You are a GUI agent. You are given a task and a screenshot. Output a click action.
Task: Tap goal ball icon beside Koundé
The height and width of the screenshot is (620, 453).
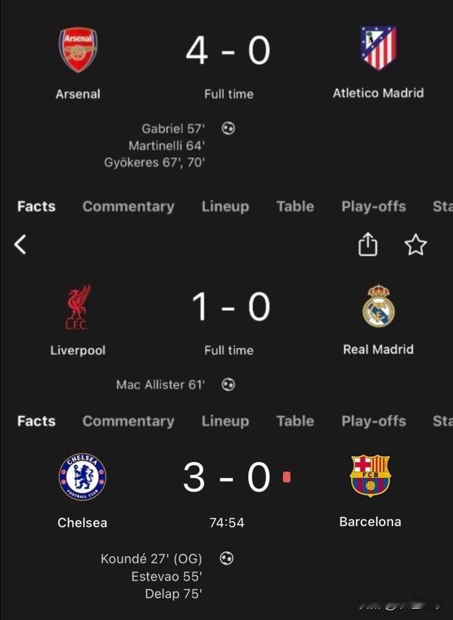click(x=226, y=558)
